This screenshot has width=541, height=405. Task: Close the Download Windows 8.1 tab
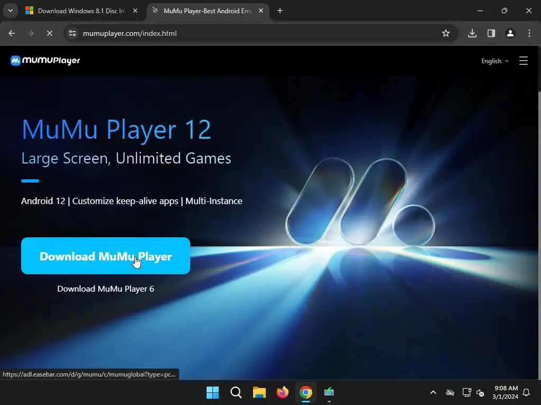coord(135,11)
